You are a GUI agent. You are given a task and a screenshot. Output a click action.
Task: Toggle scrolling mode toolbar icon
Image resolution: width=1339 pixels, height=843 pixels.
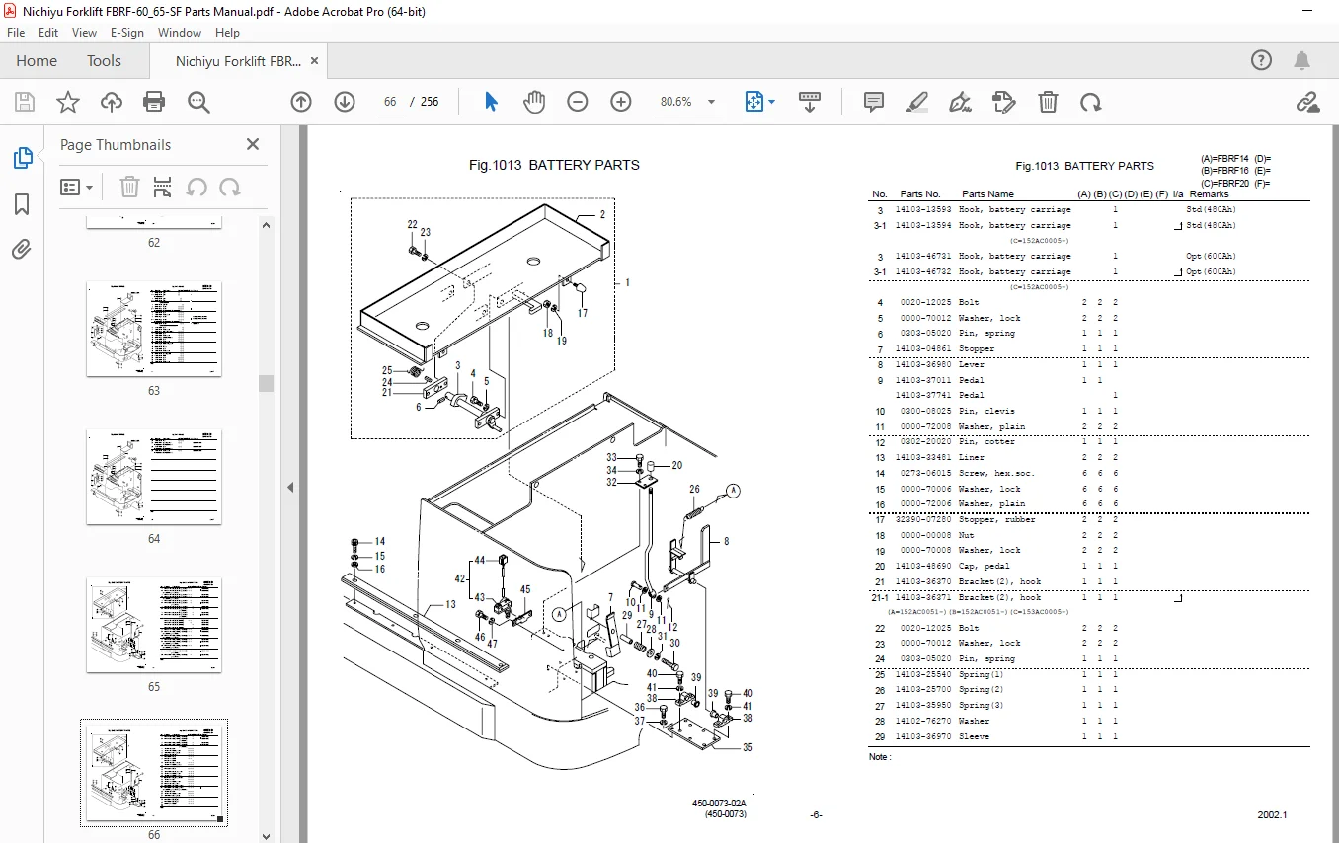pos(810,102)
